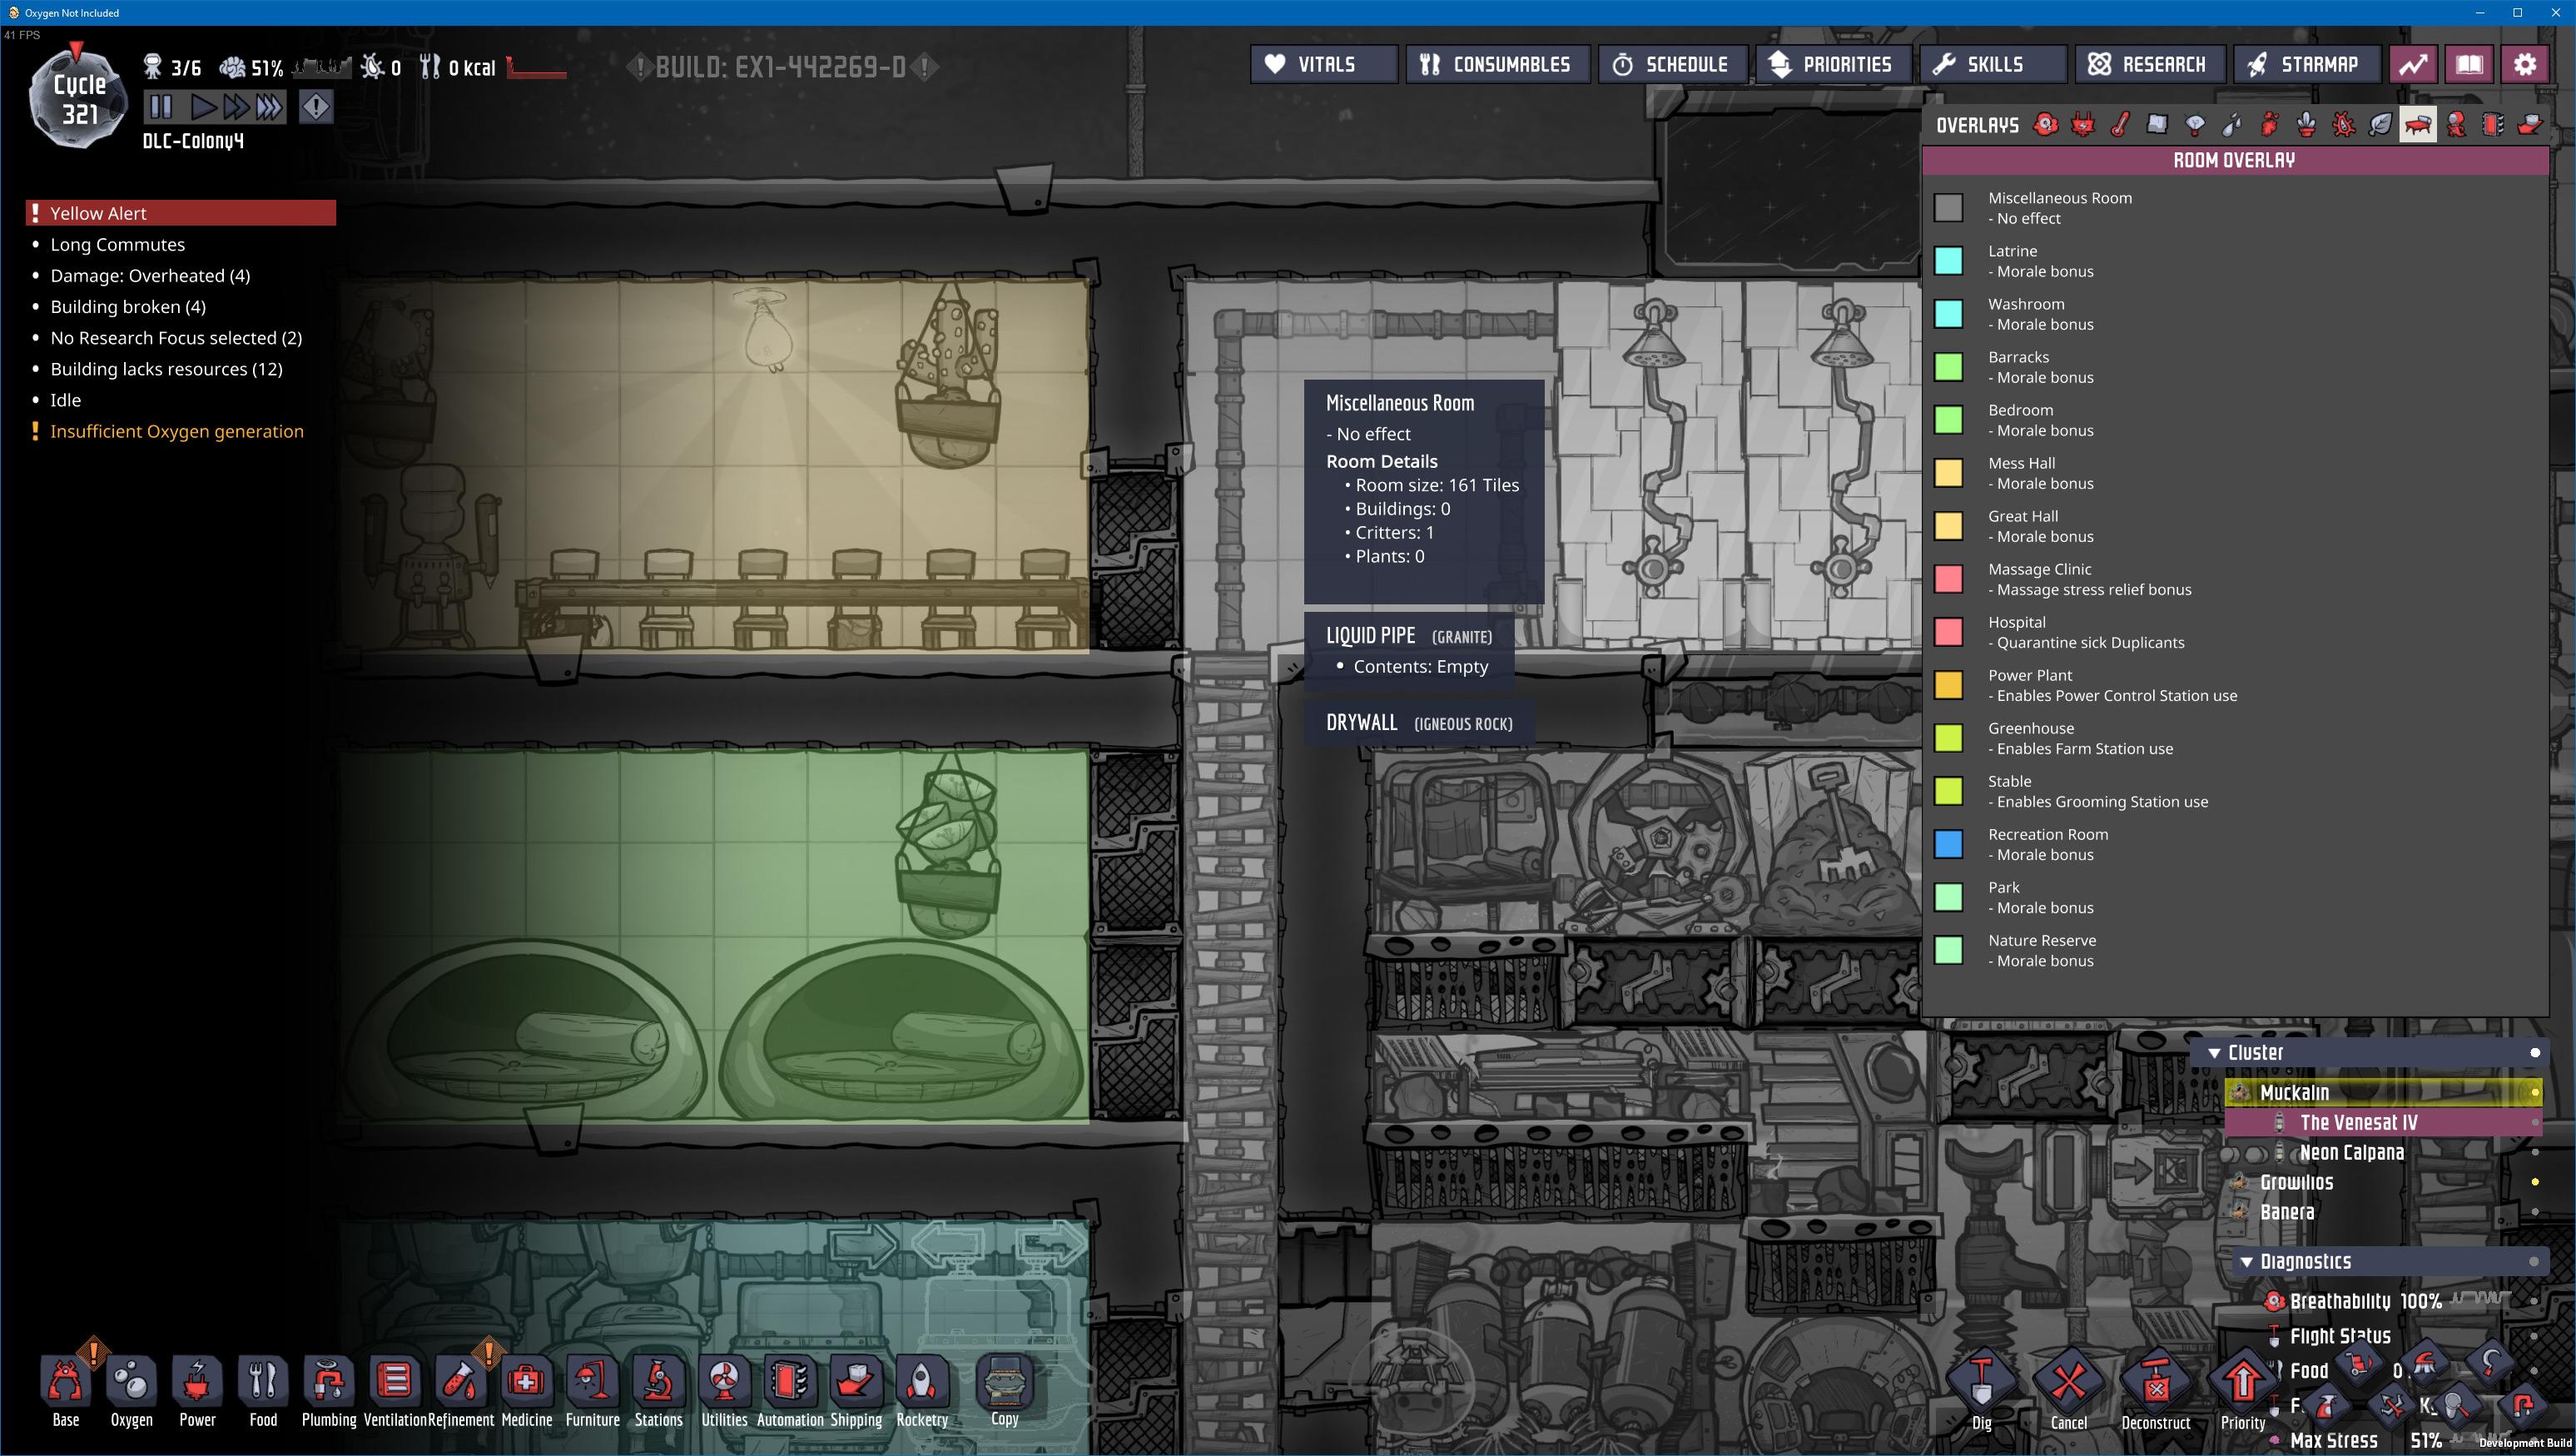2576x1456 pixels.
Task: Collapse the Diagnostics section
Action: pos(2246,1262)
